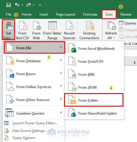Redo the last action
This screenshot has height=142, width=137.
pos(29,5)
